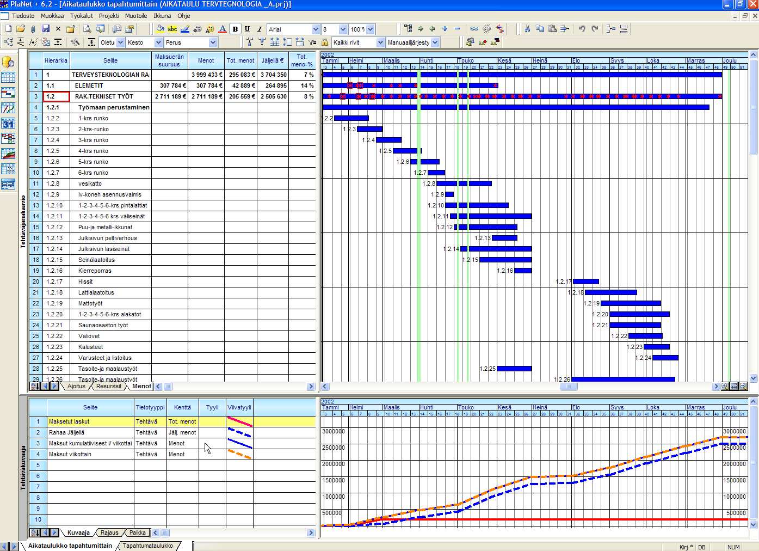Open the database search icon in sidebar

tap(8, 62)
